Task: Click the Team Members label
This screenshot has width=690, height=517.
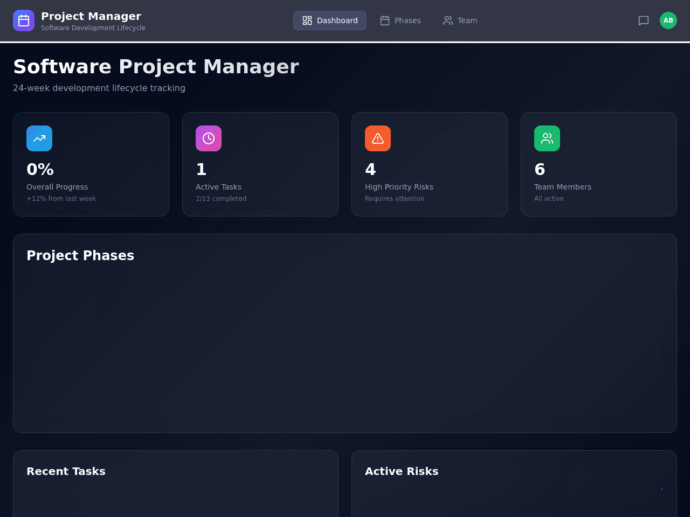Action: pyautogui.click(x=563, y=187)
